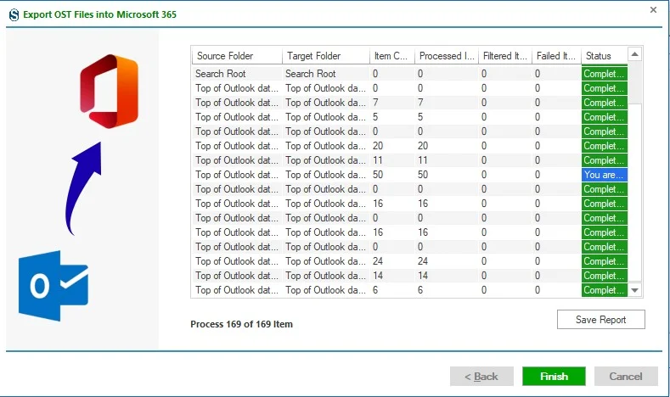Click the processed cell showing 24
Screen dimensions: 670x397
coord(447,261)
